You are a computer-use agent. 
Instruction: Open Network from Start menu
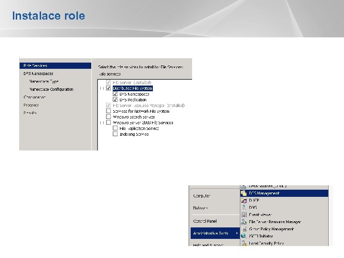[200, 207]
